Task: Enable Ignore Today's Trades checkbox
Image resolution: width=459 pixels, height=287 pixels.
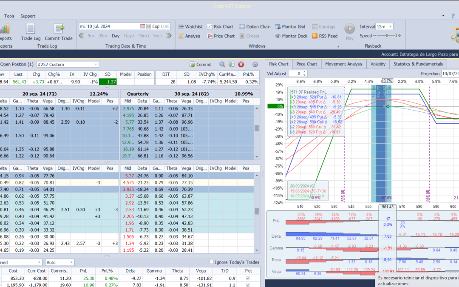Action: pos(212,262)
